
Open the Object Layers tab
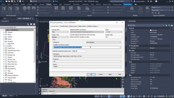coord(73,26)
